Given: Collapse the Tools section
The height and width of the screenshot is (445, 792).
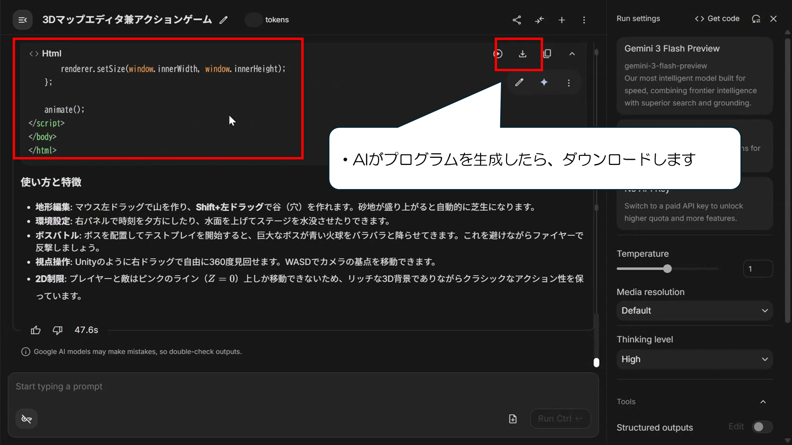Looking at the screenshot, I should click(x=763, y=402).
